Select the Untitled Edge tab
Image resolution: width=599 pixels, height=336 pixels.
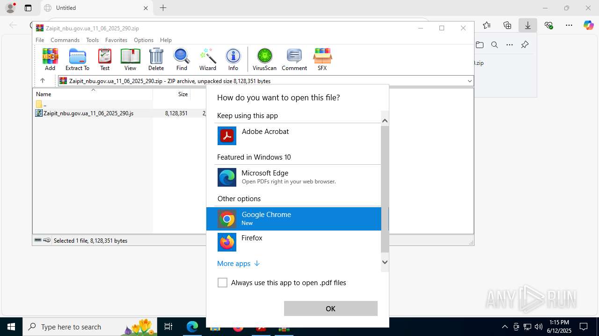[x=96, y=8]
